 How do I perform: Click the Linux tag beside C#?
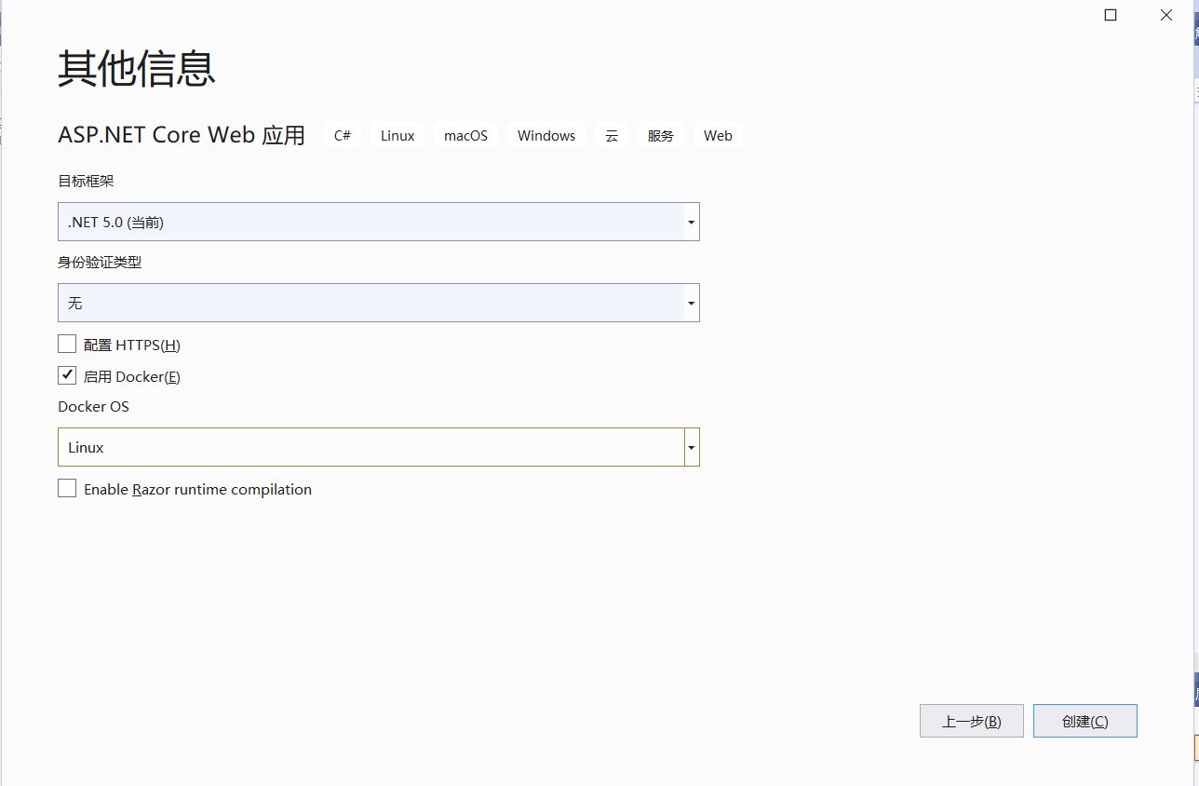click(x=397, y=135)
